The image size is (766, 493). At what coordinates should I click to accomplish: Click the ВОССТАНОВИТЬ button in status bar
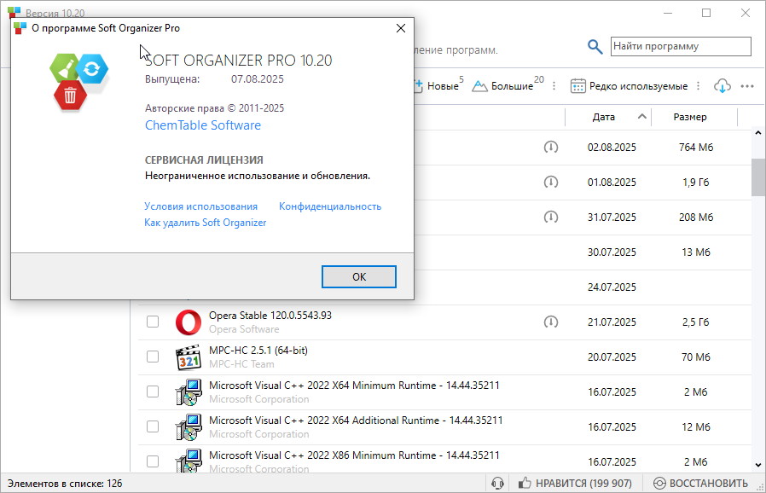tap(700, 484)
